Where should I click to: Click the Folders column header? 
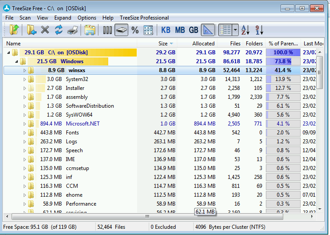point(254,44)
